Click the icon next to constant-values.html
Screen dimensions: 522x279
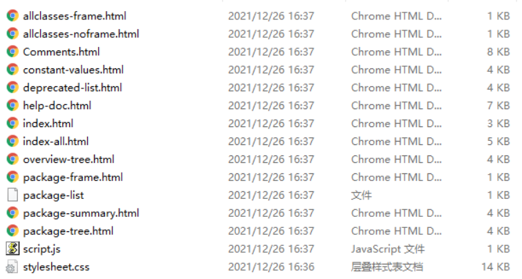12,70
